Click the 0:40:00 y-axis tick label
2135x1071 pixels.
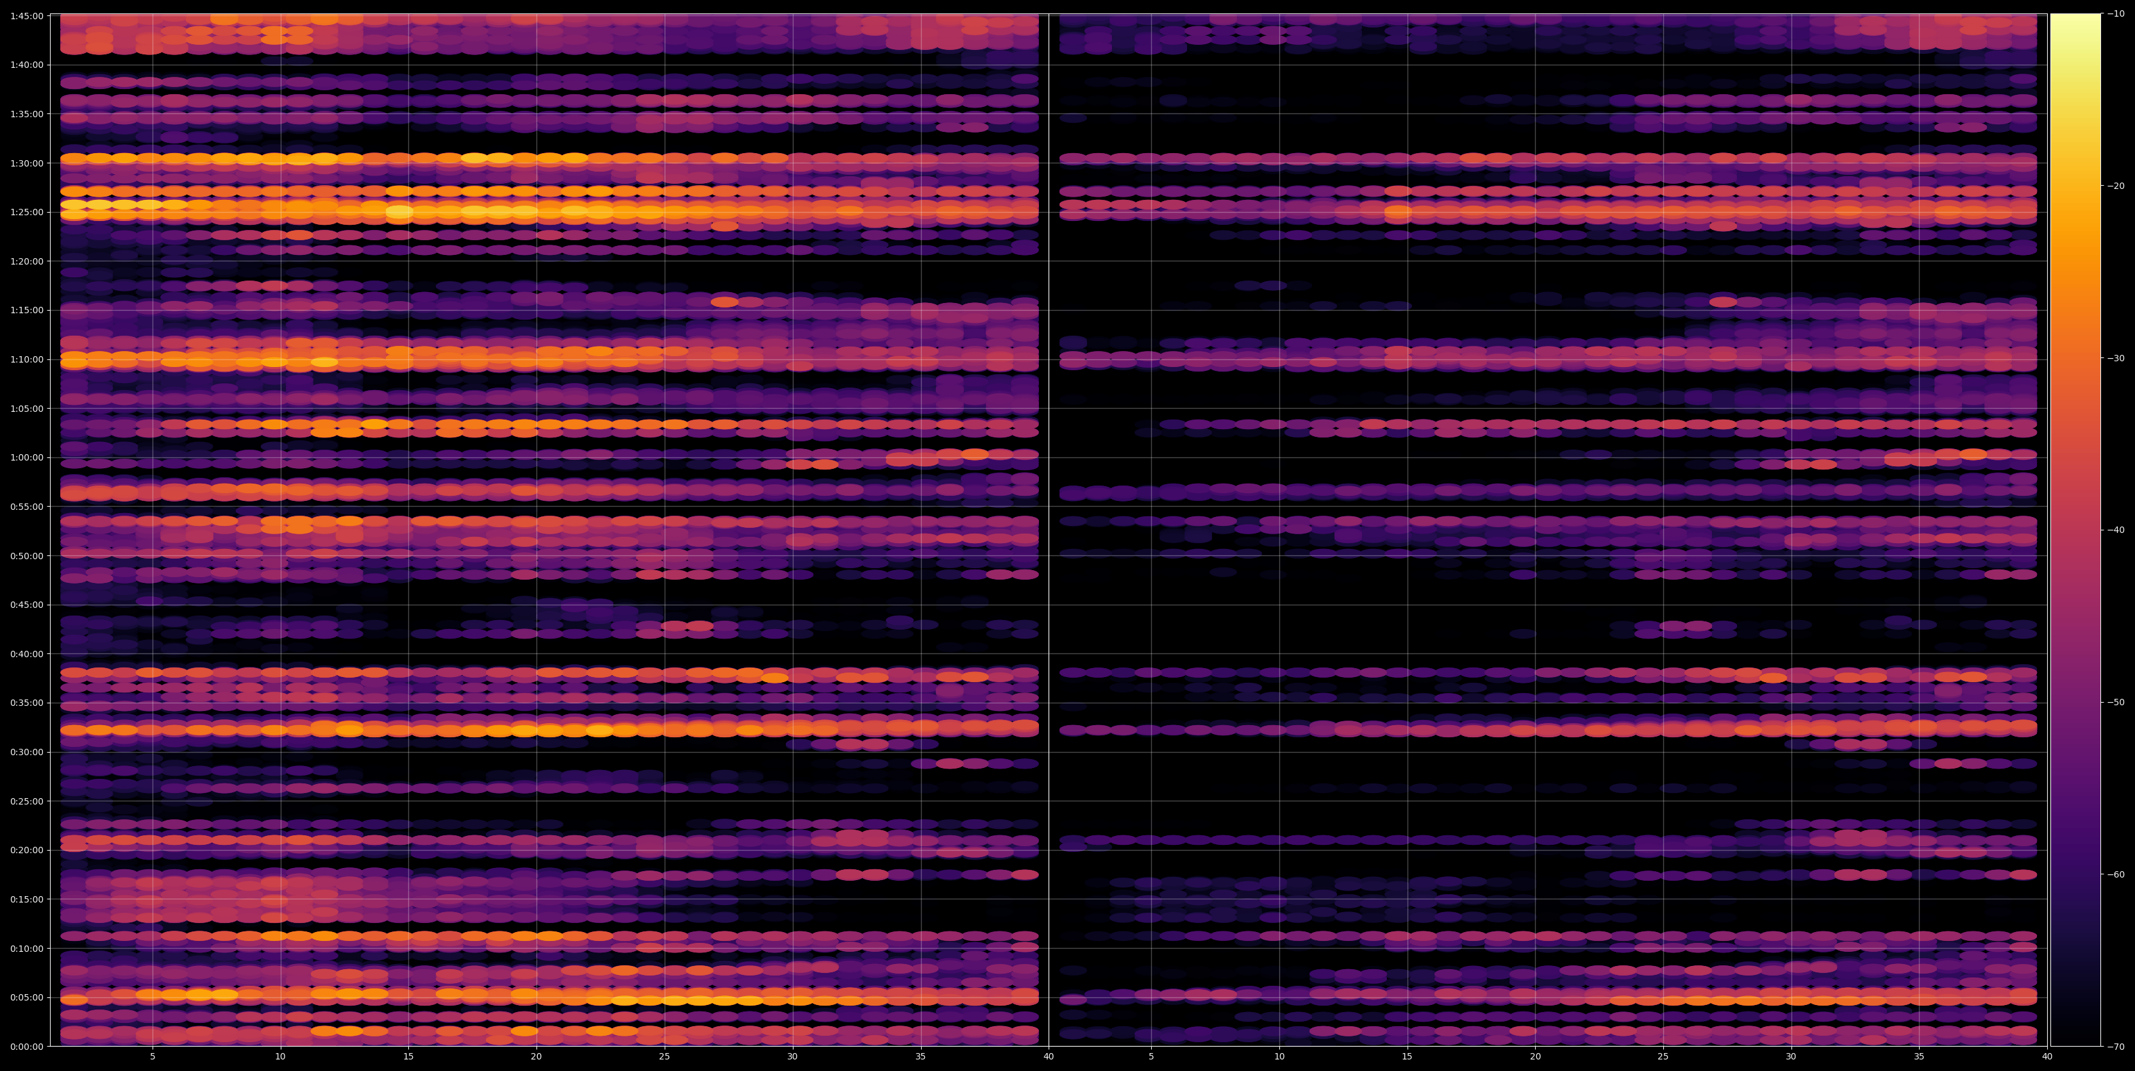[28, 655]
